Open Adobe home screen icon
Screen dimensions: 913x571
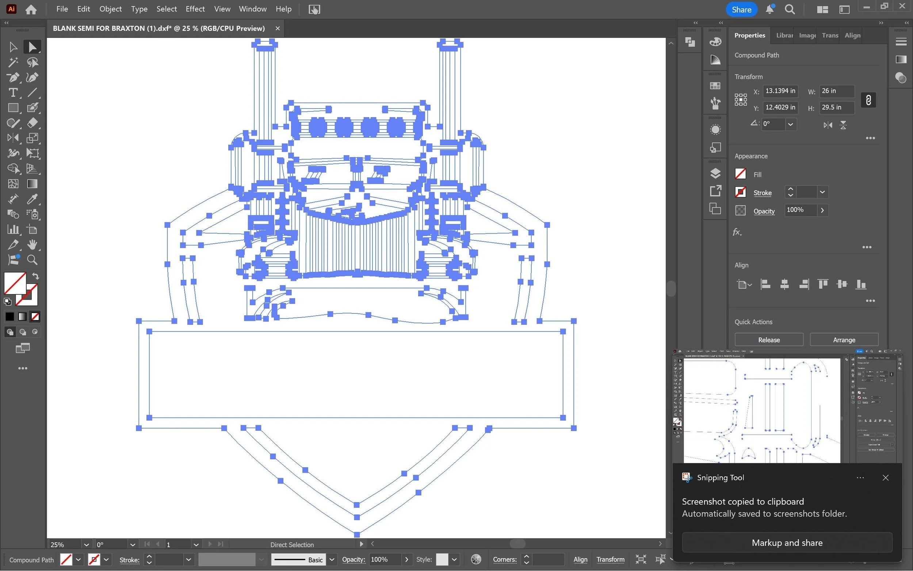tap(31, 9)
